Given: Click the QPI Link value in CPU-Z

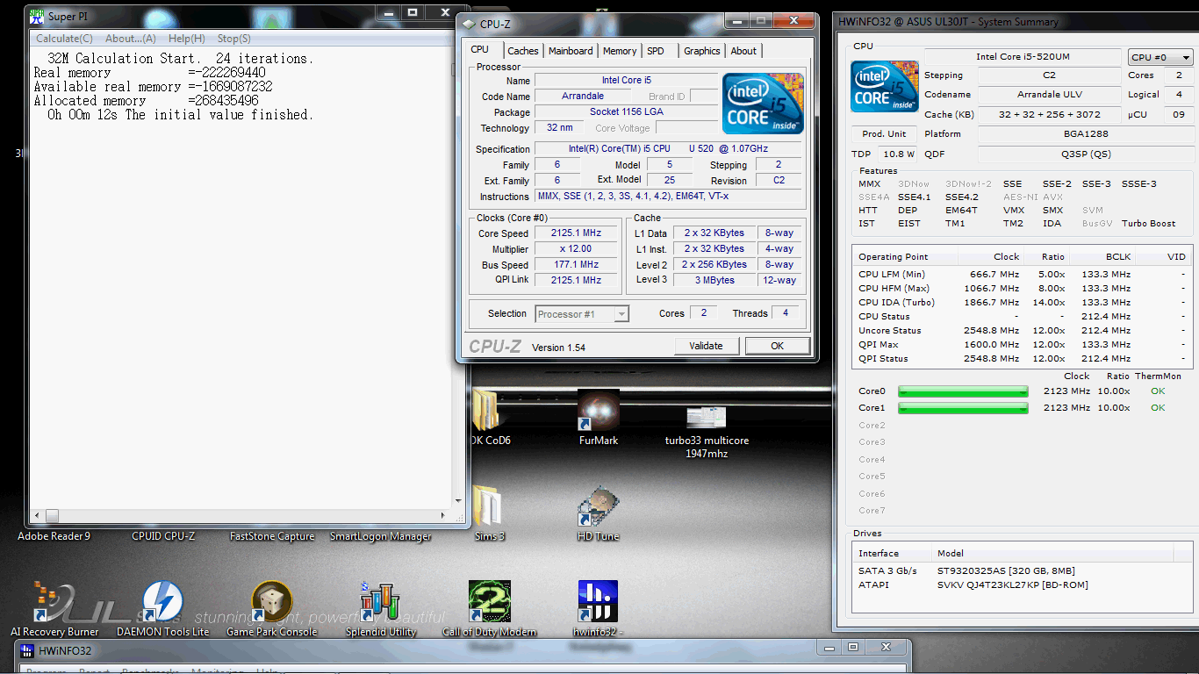Looking at the screenshot, I should pos(576,280).
